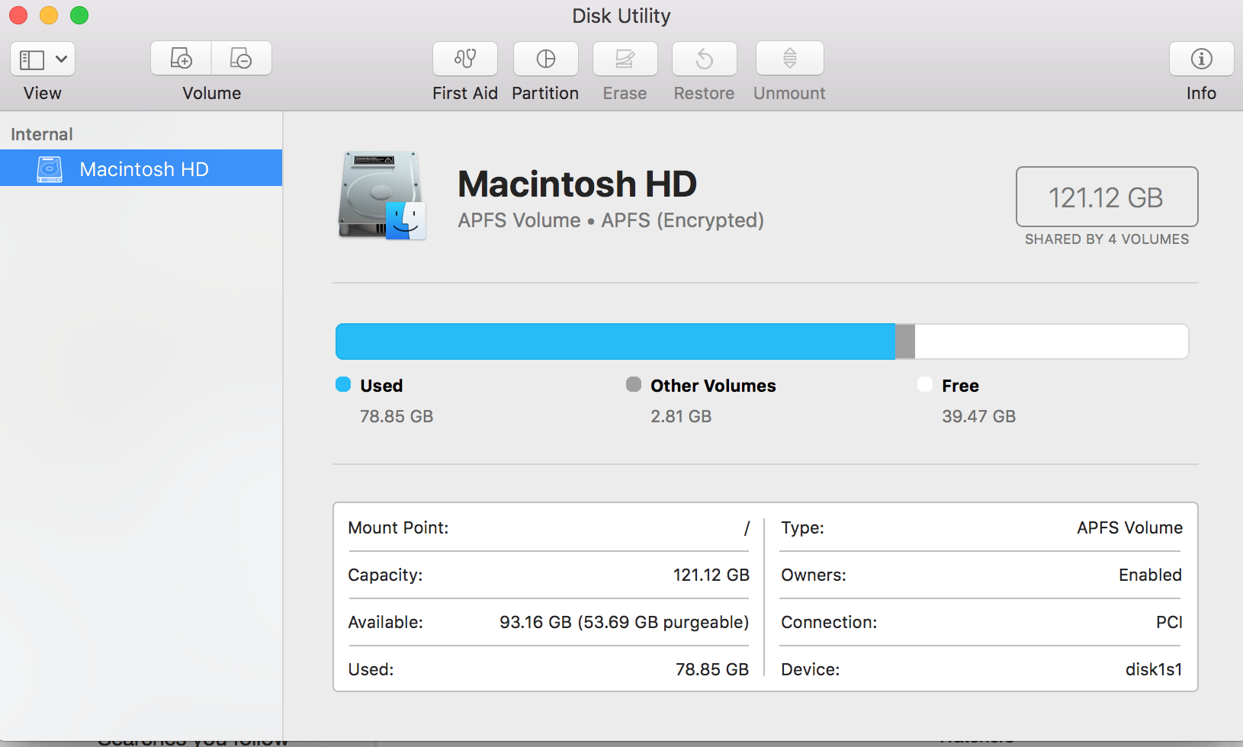The width and height of the screenshot is (1243, 747).
Task: Click the Available 93.16 GB purgeable value
Action: [x=624, y=622]
